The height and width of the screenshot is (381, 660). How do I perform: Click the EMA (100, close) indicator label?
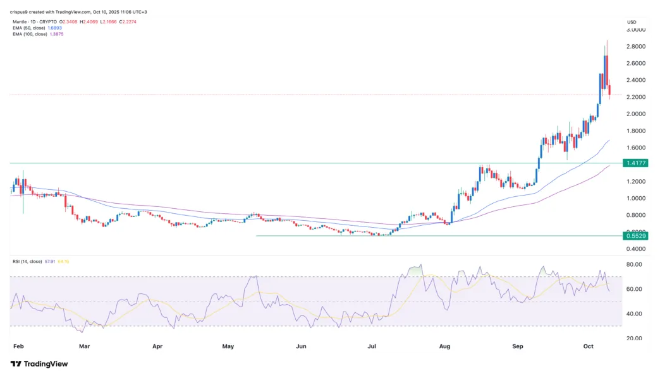pyautogui.click(x=30, y=34)
